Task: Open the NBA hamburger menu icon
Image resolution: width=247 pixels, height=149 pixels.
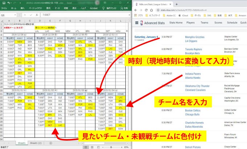Action: [137, 23]
